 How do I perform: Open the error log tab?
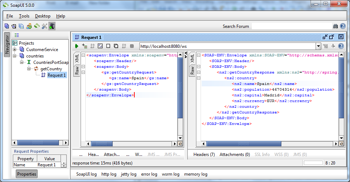point(149,174)
